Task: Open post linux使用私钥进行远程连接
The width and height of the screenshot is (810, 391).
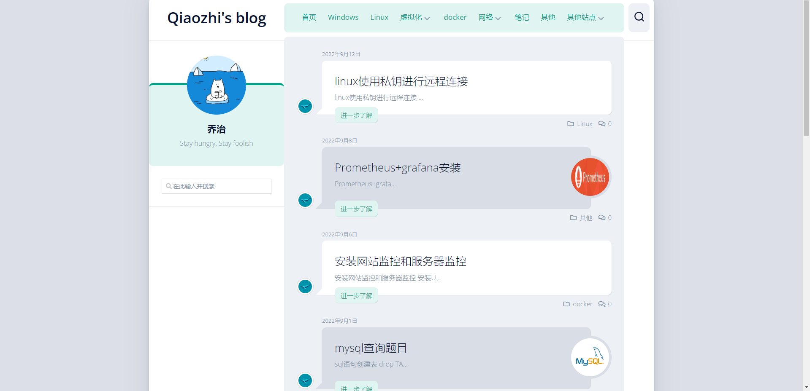Action: (x=401, y=81)
